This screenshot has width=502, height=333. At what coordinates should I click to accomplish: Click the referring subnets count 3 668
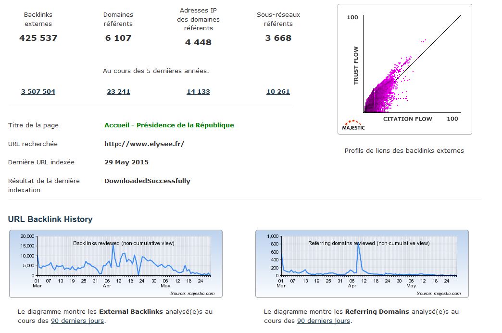[x=278, y=38]
